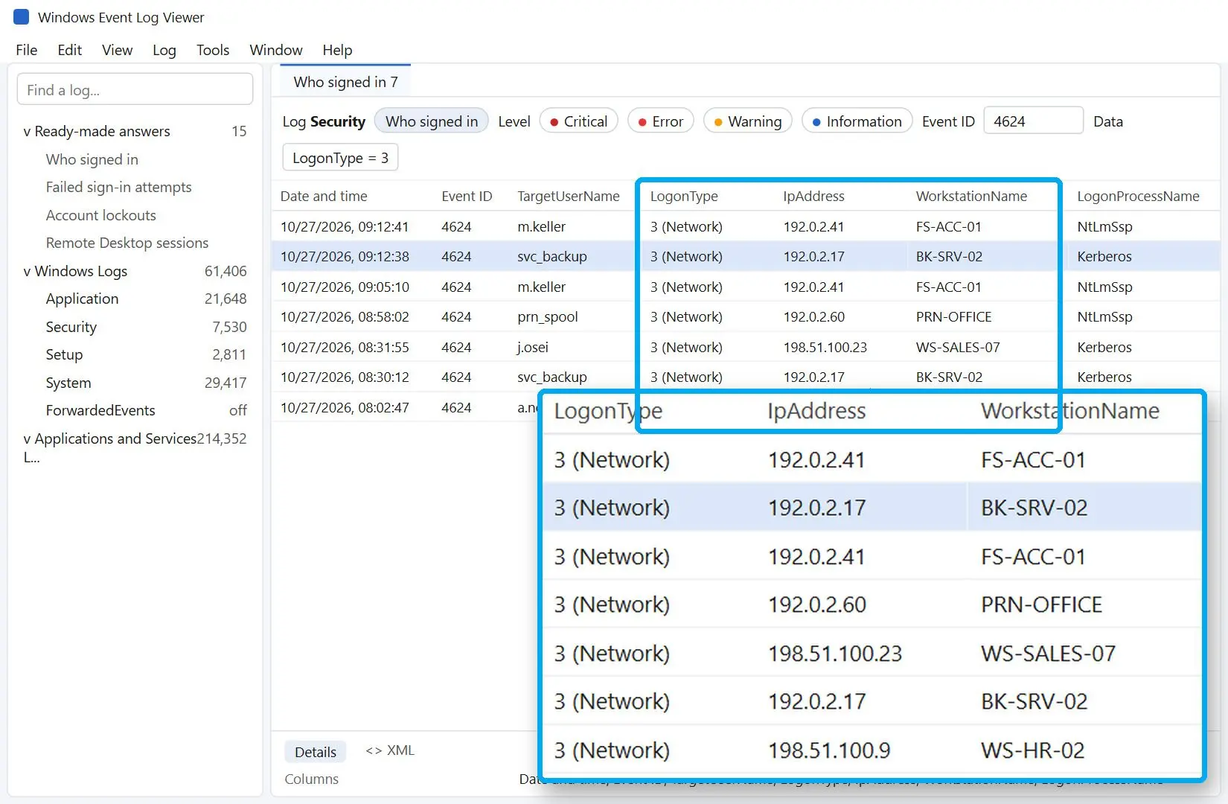Toggle the Error level filter
The image size is (1228, 804).
point(660,121)
